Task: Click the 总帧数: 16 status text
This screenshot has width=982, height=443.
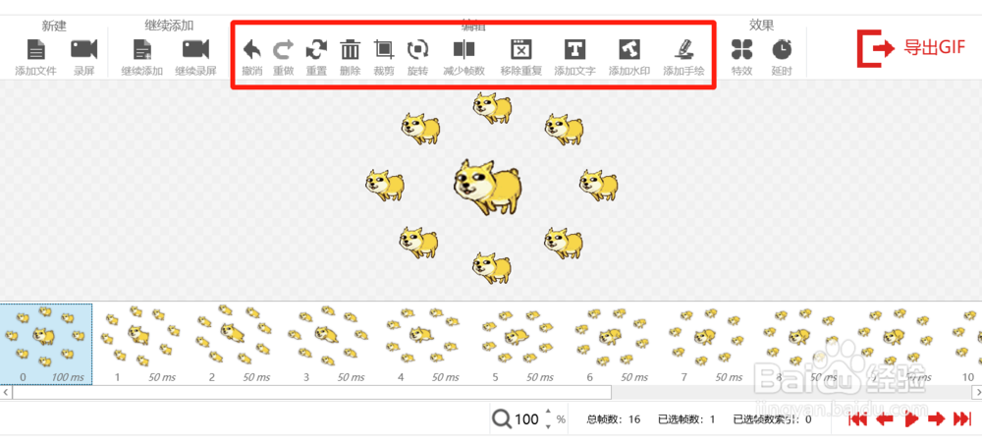Action: point(613,419)
